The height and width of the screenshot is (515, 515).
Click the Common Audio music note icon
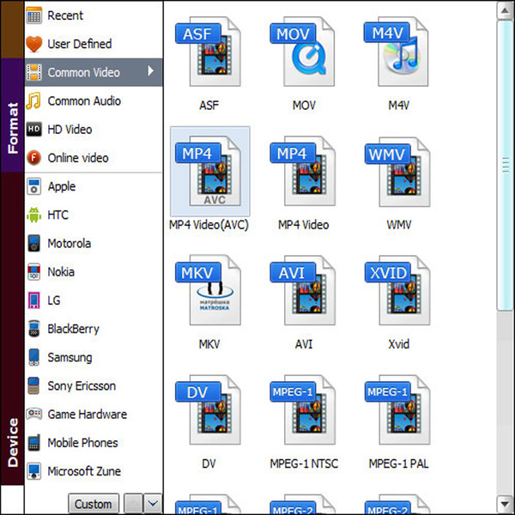33,100
